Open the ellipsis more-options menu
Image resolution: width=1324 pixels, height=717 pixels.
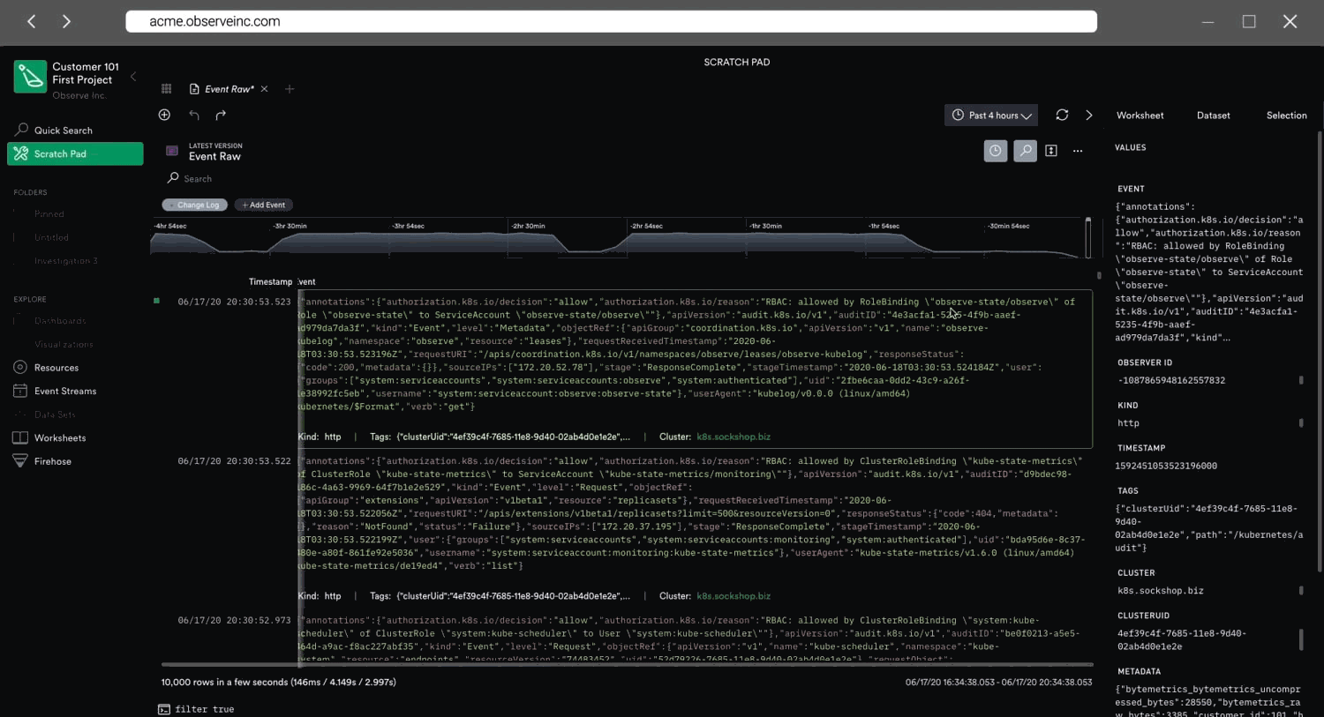coord(1078,151)
